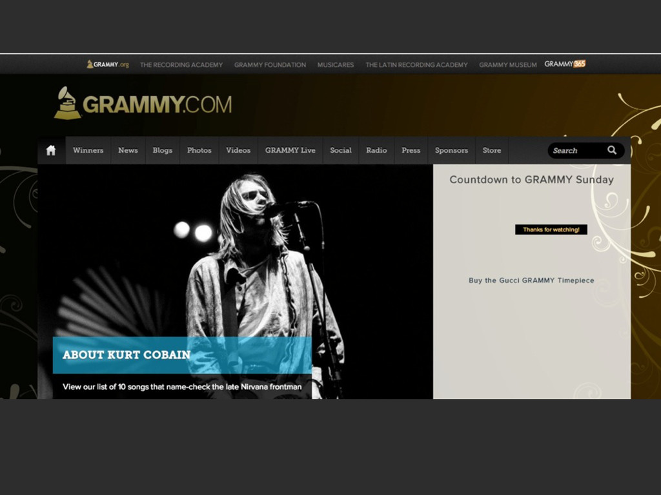Open the GRAMMY.com logo
The width and height of the screenshot is (661, 495).
143,103
